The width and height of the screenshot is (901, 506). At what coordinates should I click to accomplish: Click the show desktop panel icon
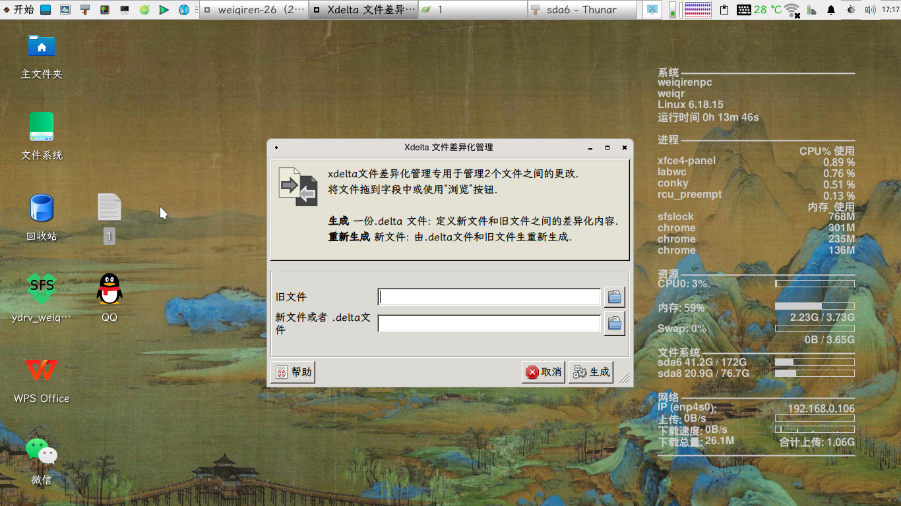point(46,10)
